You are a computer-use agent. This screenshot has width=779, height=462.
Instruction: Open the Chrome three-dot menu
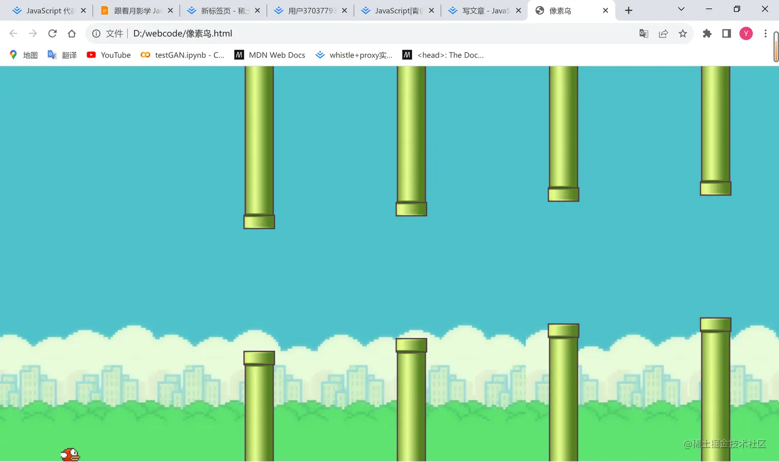[x=766, y=33]
